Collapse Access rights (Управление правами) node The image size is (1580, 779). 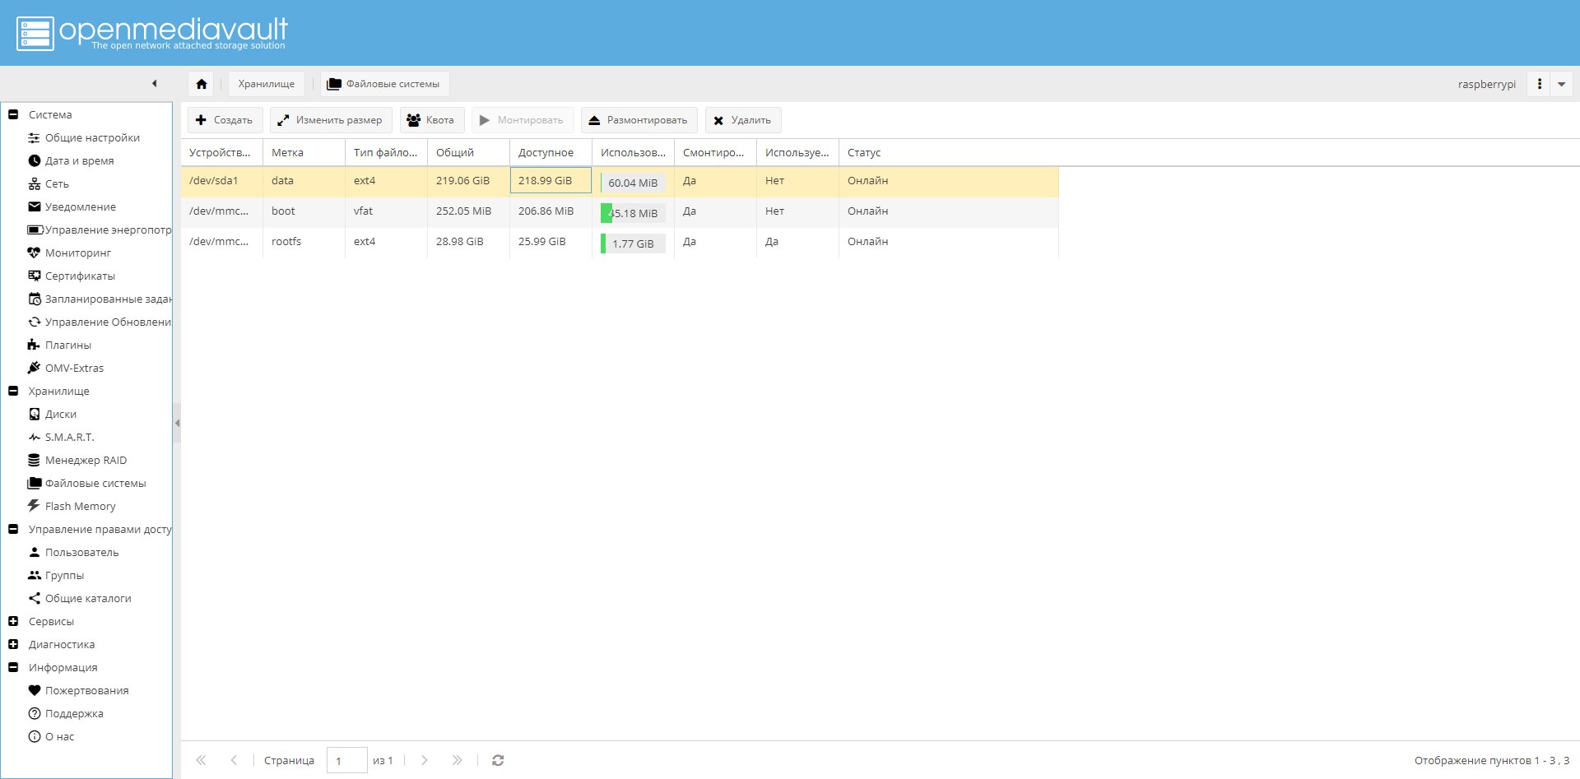coord(13,530)
